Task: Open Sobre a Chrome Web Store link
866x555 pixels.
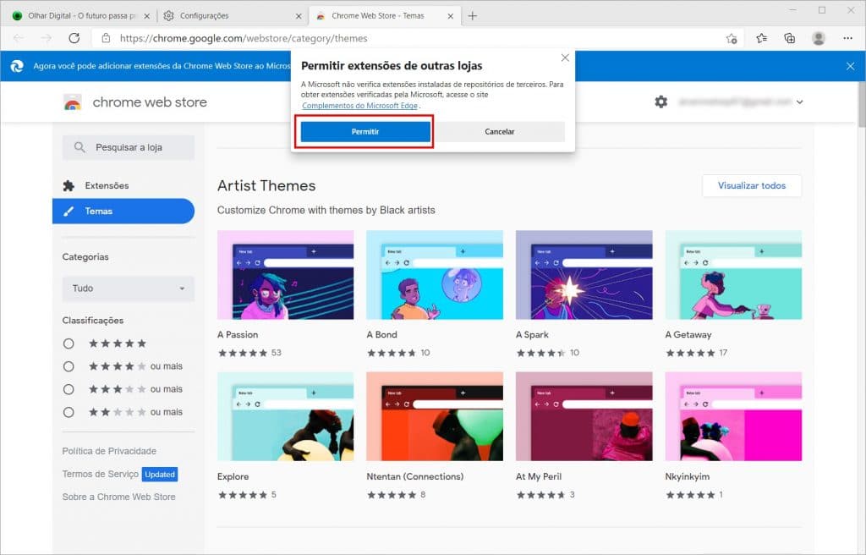Action: pyautogui.click(x=118, y=497)
